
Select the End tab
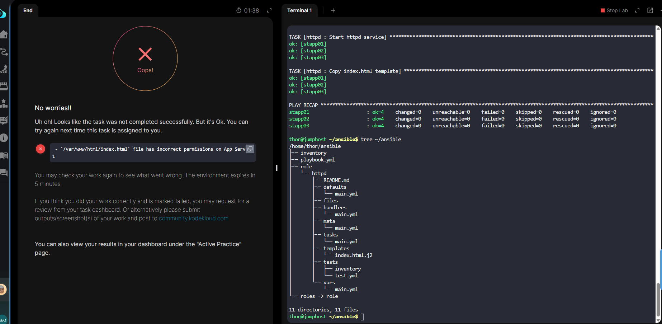pos(28,10)
